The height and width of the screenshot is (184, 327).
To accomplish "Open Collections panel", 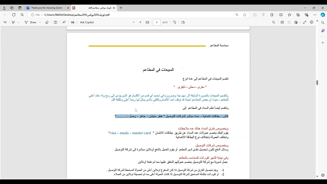I will click(x=298, y=15).
